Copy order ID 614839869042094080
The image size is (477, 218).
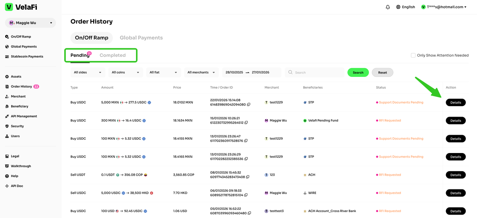pyautogui.click(x=249, y=105)
